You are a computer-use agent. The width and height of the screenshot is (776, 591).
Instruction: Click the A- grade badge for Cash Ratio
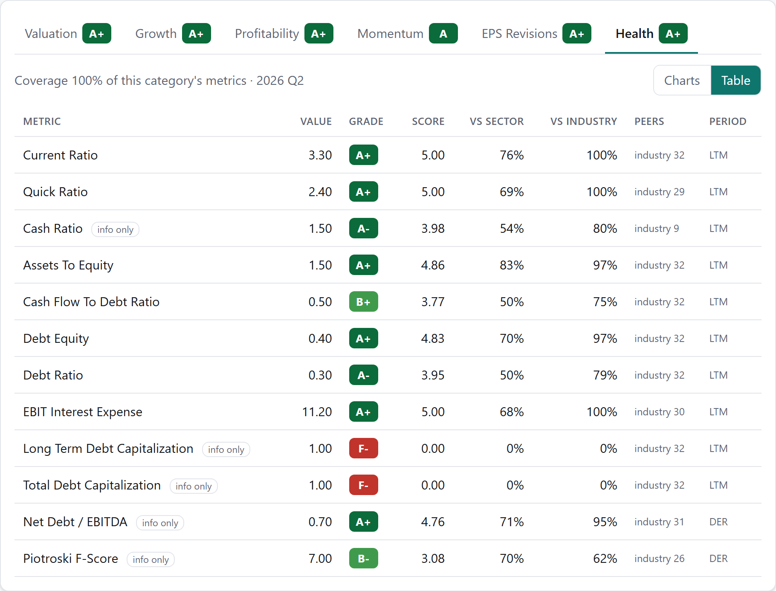pos(363,229)
